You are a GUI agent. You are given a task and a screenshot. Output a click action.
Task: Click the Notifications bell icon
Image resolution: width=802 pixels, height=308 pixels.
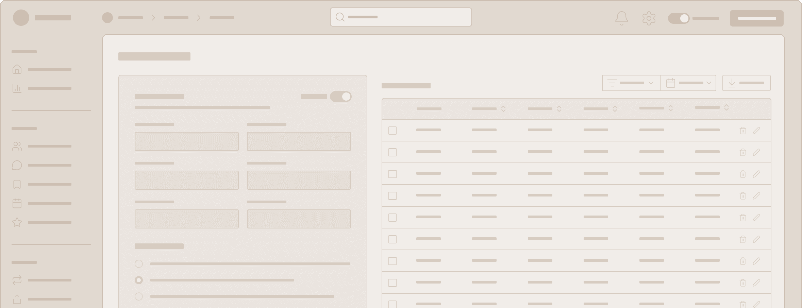pos(622,19)
